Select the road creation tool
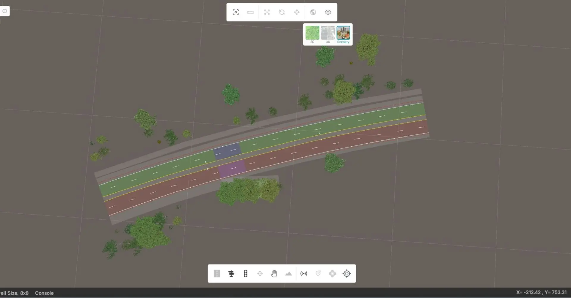Image resolution: width=571 pixels, height=298 pixels. pyautogui.click(x=217, y=273)
